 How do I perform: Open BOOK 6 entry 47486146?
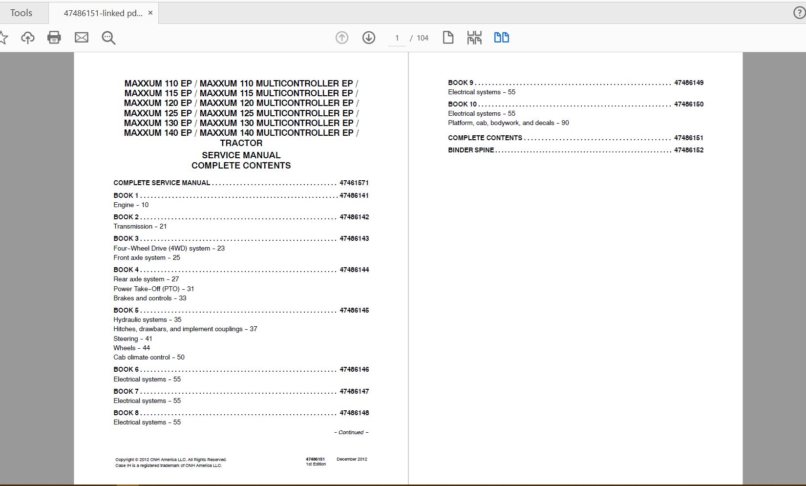point(241,369)
